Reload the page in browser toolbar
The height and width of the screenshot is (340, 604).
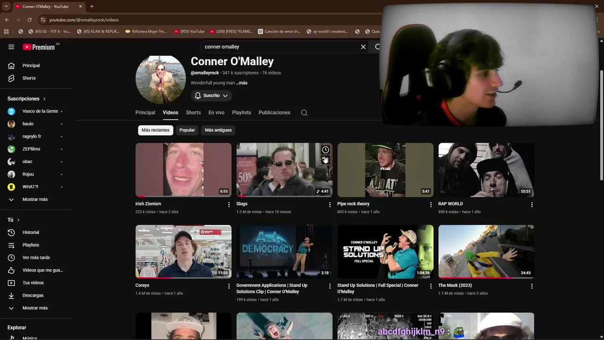click(29, 20)
